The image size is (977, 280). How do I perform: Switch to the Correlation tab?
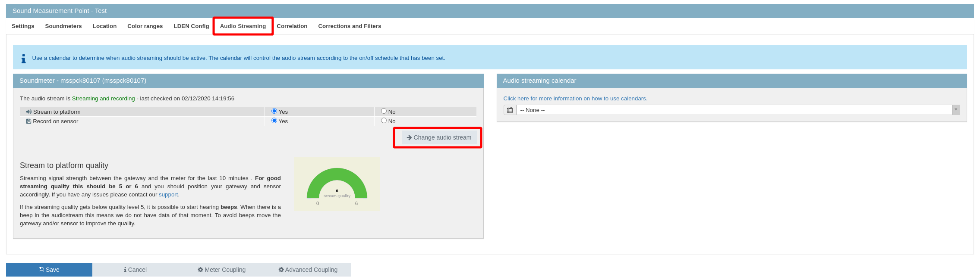tap(292, 26)
